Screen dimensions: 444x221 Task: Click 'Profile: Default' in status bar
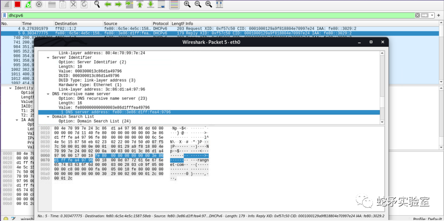(x=427, y=219)
